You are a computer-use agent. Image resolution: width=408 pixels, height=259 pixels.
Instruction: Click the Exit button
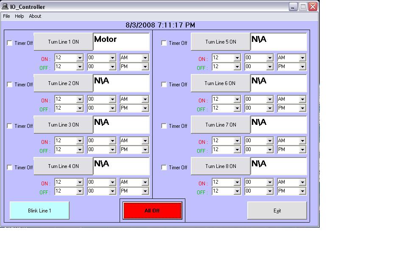[x=277, y=211]
